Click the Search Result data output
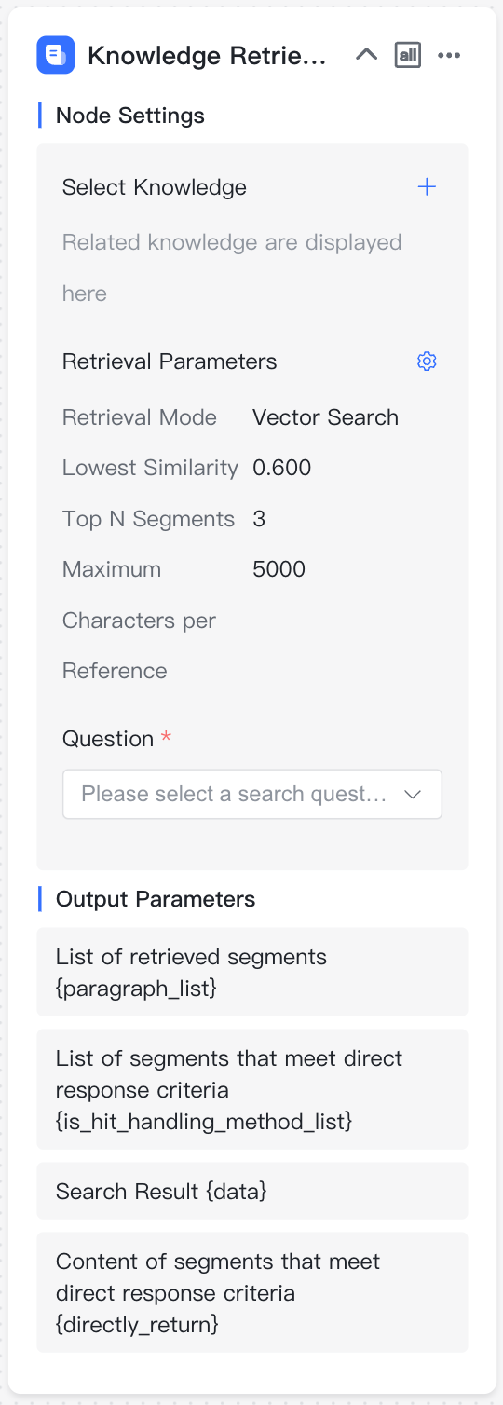 pyautogui.click(x=252, y=1191)
